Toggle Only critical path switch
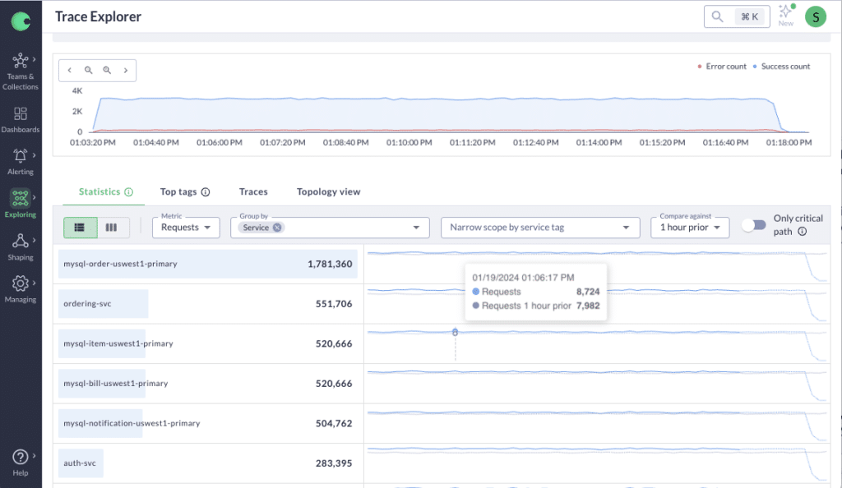 pos(753,225)
